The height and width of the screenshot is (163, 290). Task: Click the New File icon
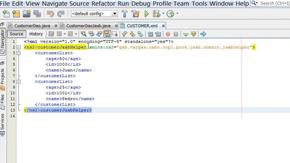click(6, 14)
